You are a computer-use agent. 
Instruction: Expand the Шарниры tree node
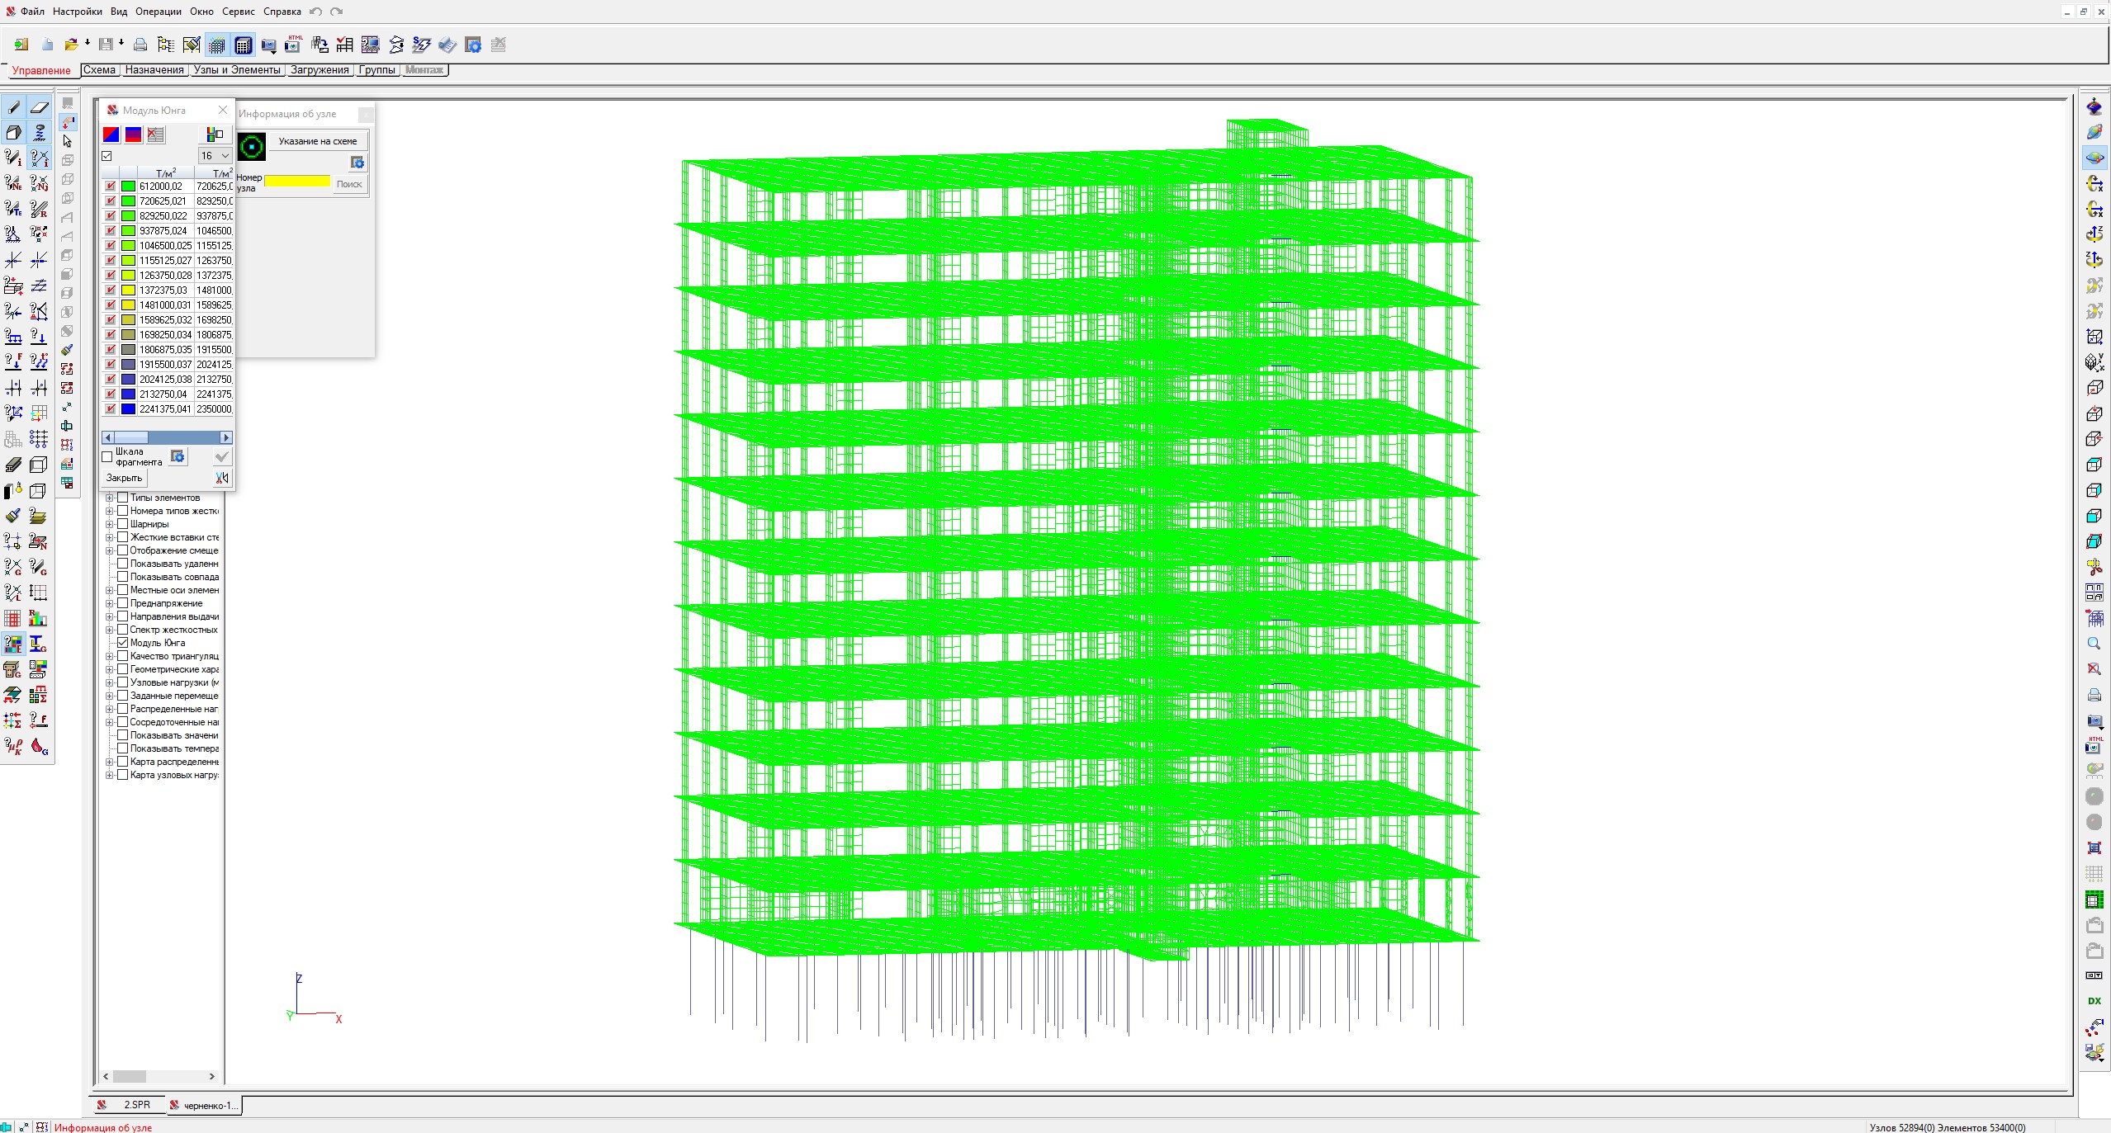109,524
